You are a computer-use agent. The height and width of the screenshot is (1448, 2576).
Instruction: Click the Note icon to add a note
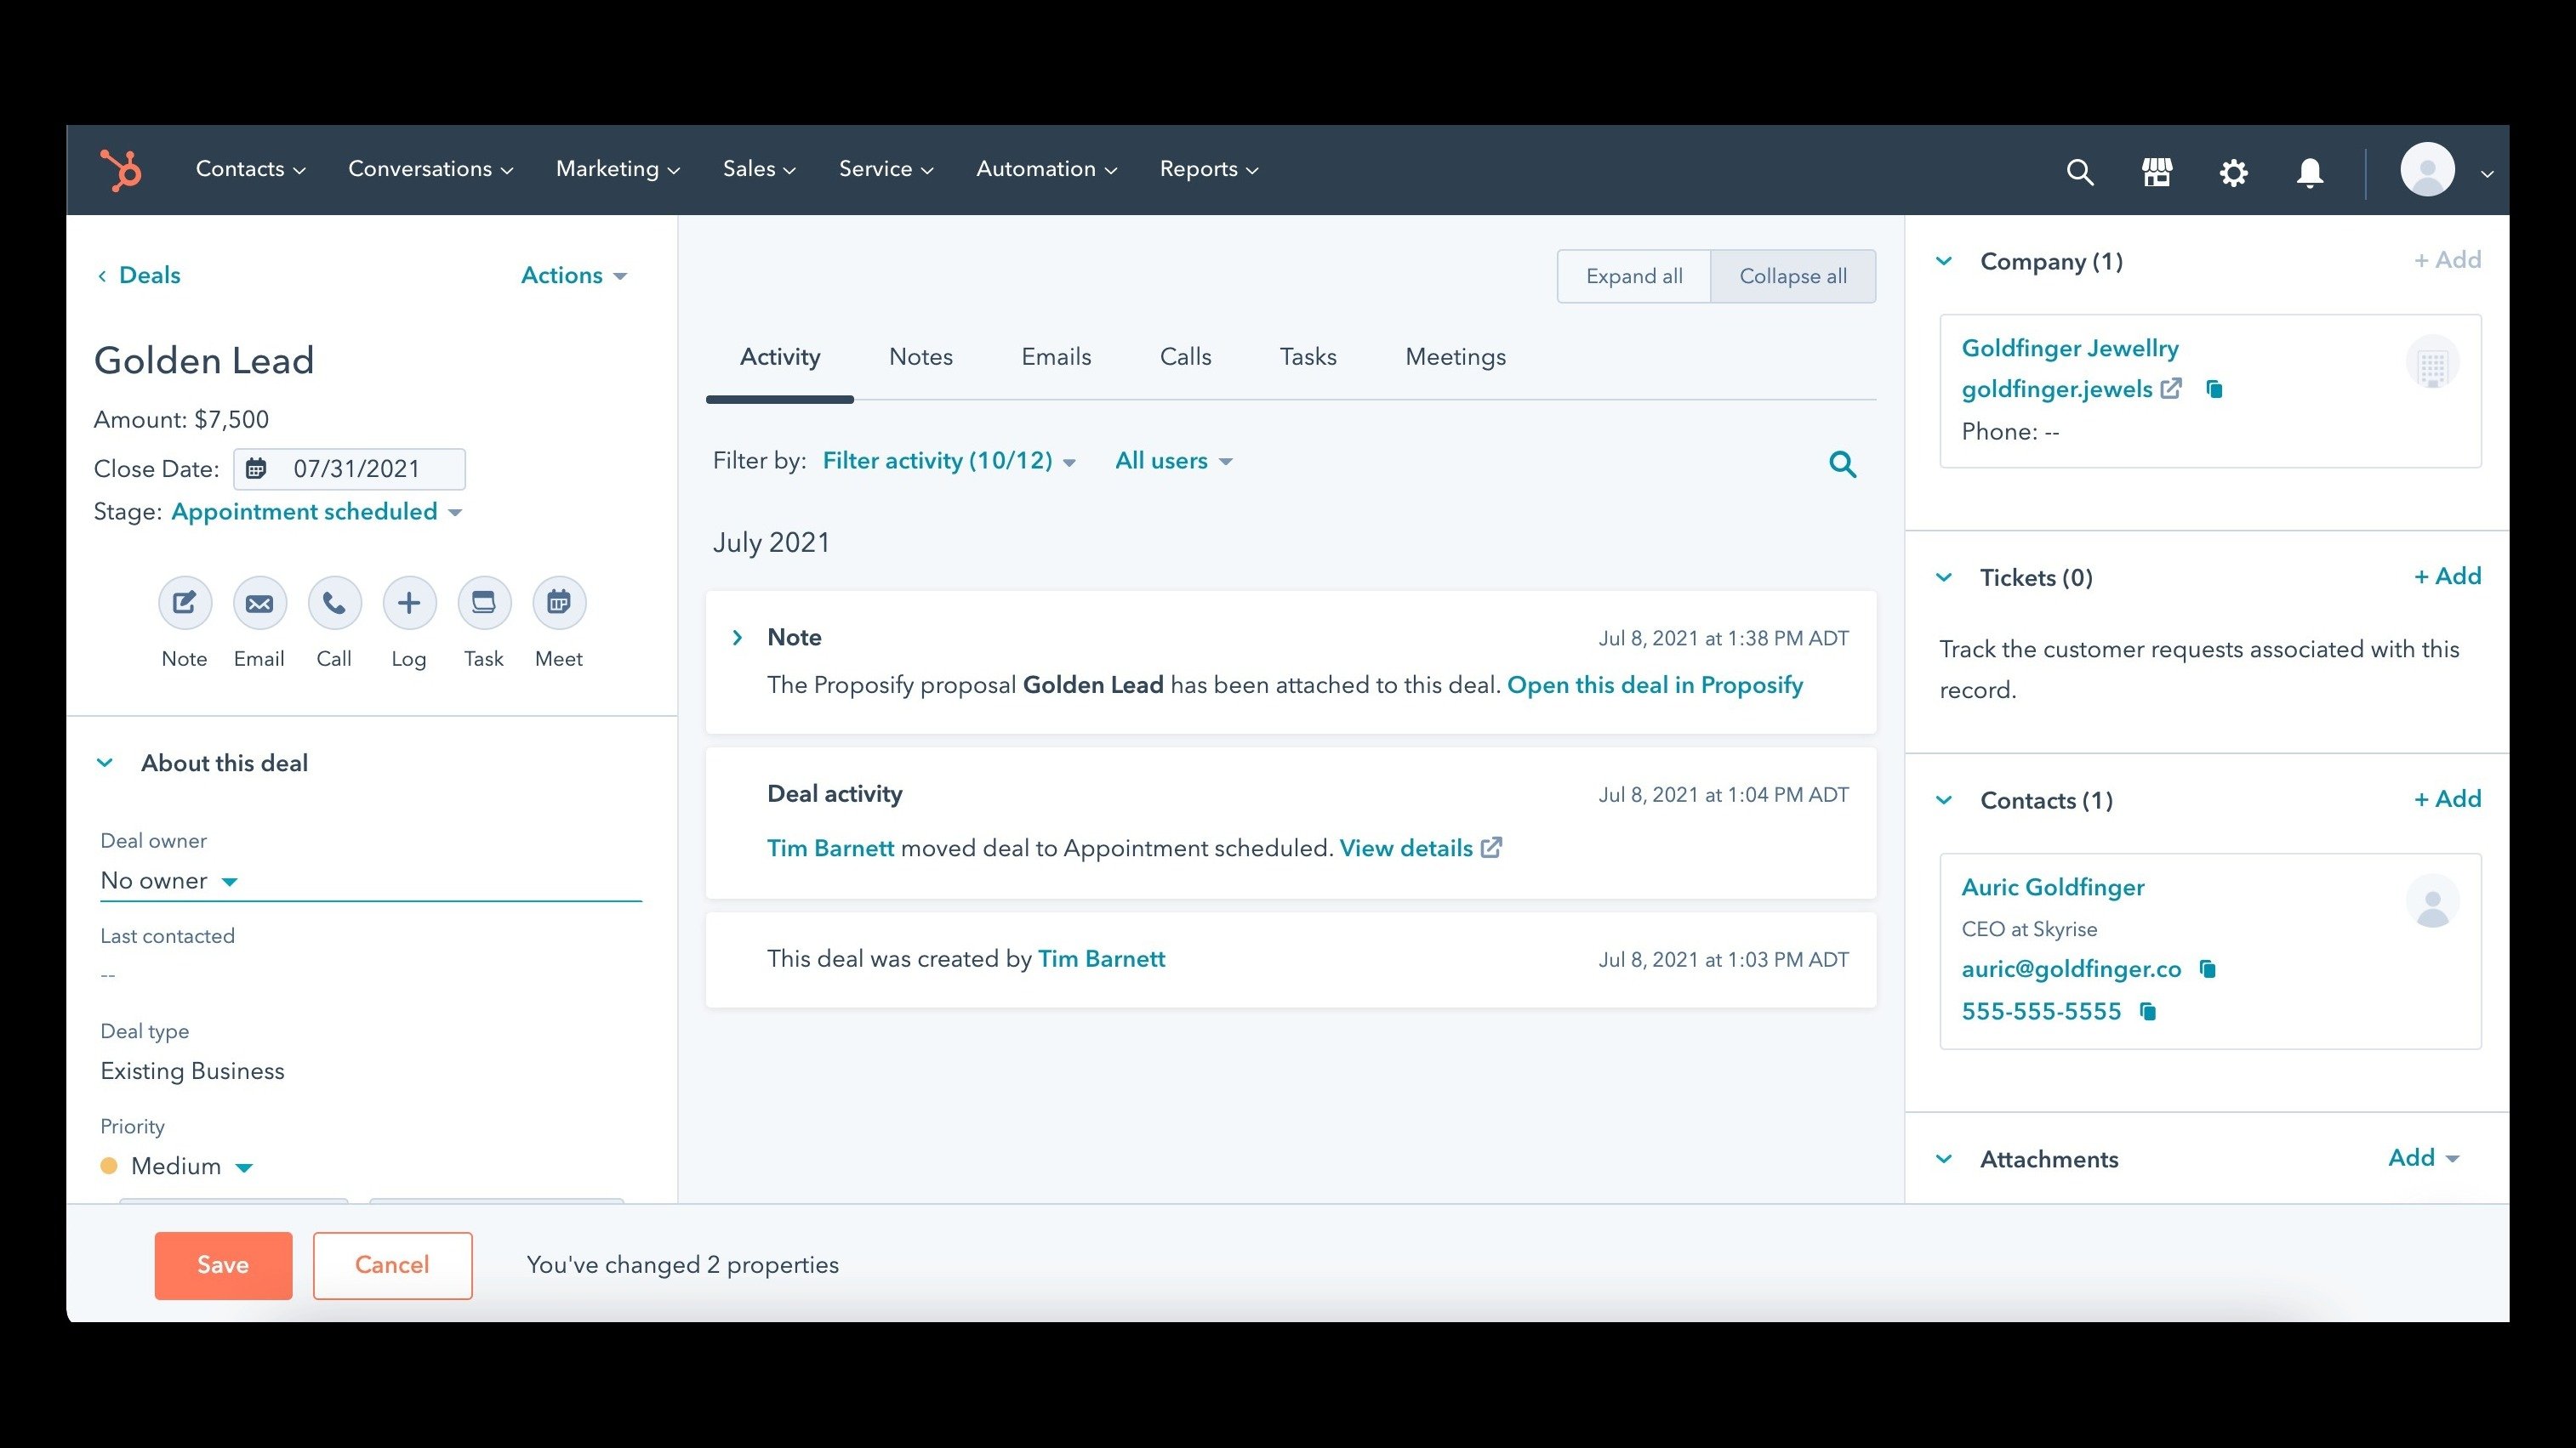pos(182,603)
